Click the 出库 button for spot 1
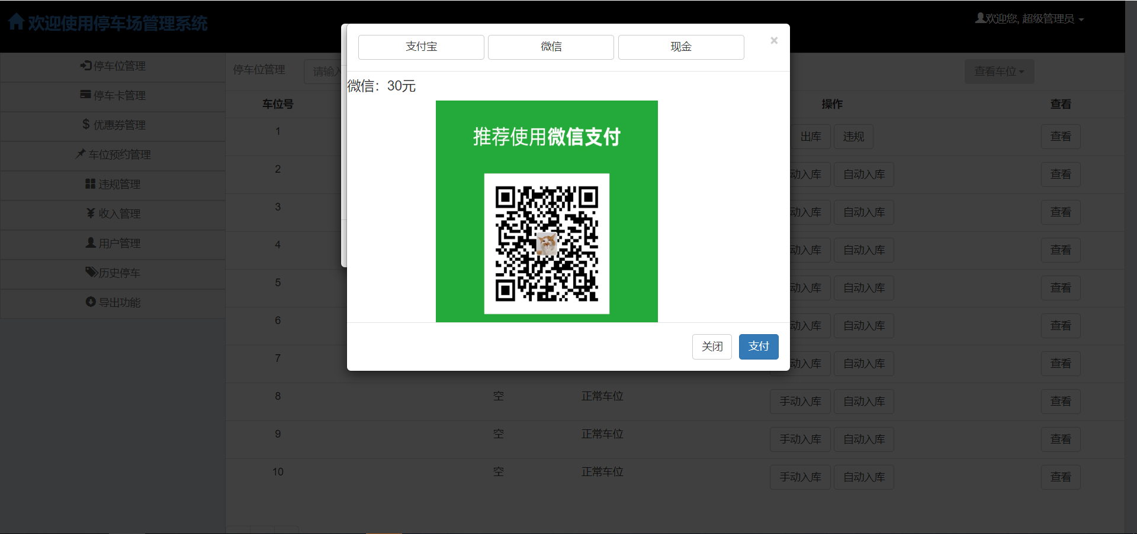 tap(811, 137)
